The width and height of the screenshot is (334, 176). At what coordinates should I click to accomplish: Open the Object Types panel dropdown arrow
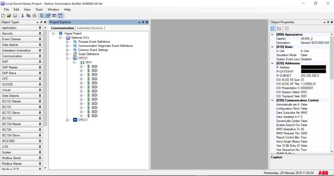(38, 22)
